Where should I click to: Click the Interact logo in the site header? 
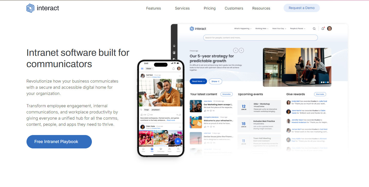pos(43,8)
